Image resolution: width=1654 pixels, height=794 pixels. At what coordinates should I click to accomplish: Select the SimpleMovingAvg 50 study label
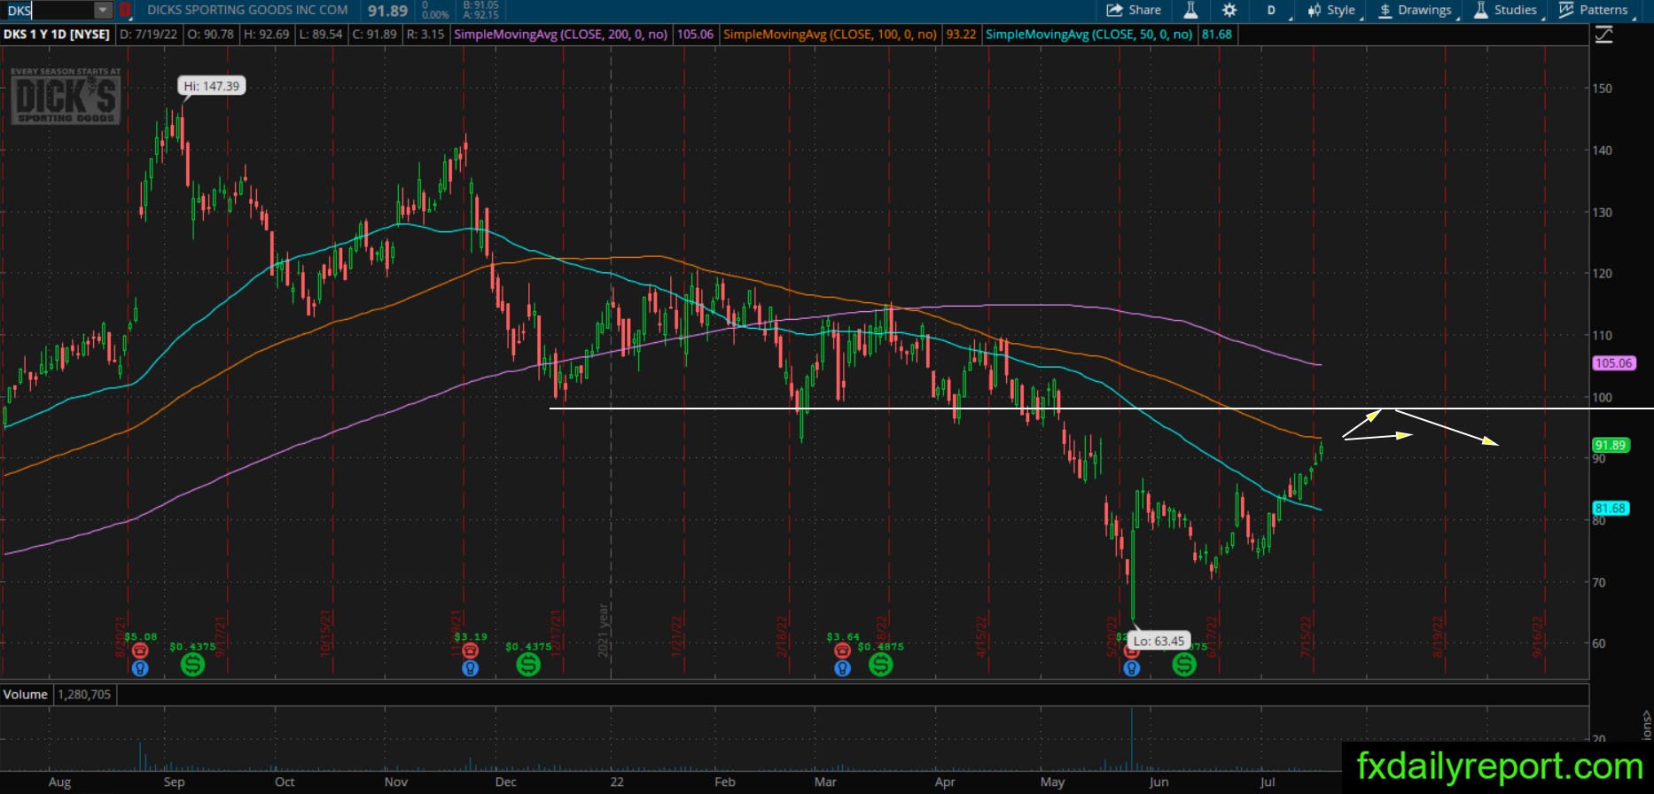click(x=1088, y=35)
